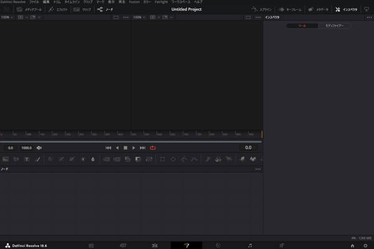Show the キーフレーム editor
Image resolution: width=374 pixels, height=249 pixels.
[x=290, y=10]
